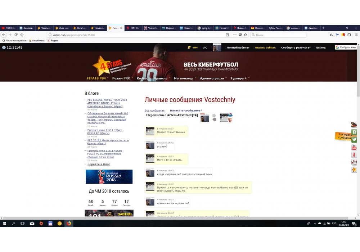Screen dimensions: 360x252
Task: Click the police cap icon in the side panel
Action: (354, 125)
